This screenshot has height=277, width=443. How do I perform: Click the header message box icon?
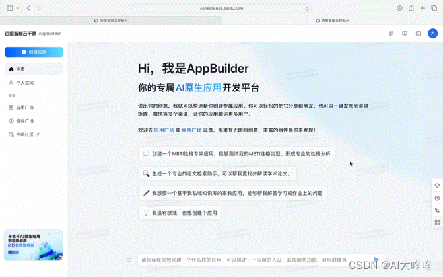click(x=418, y=34)
